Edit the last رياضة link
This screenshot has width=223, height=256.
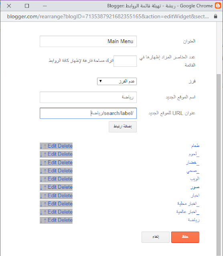(x=52, y=220)
